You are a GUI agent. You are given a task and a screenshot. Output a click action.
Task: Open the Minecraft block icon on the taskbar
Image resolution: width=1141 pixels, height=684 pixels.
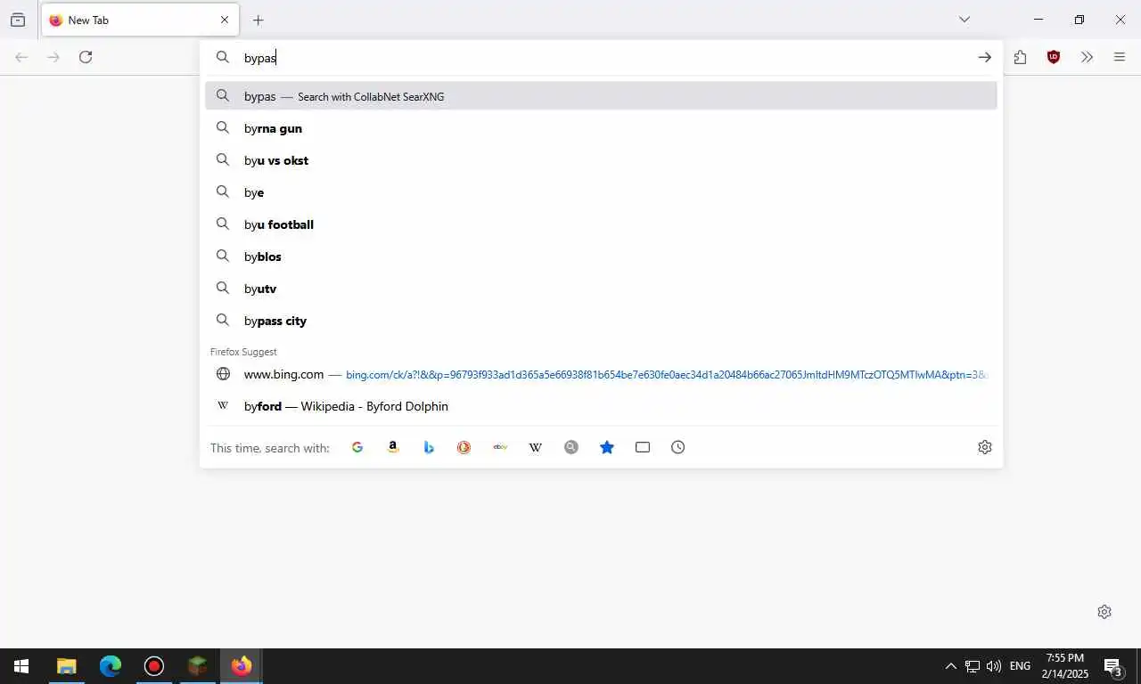[198, 666]
